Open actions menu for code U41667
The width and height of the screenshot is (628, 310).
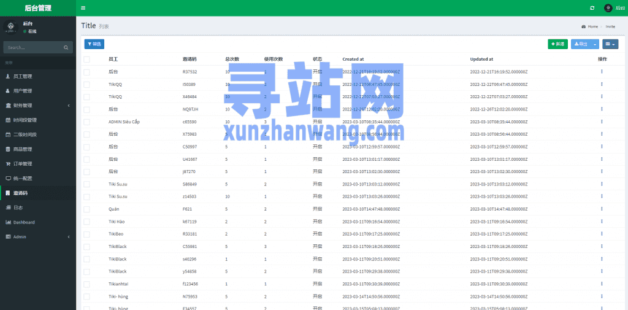602,159
